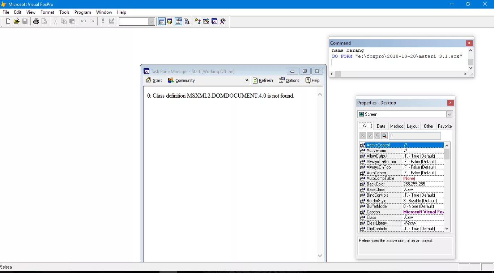Image resolution: width=494 pixels, height=273 pixels.
Task: Toggle the Document View toolbar button
Action: coord(187,21)
